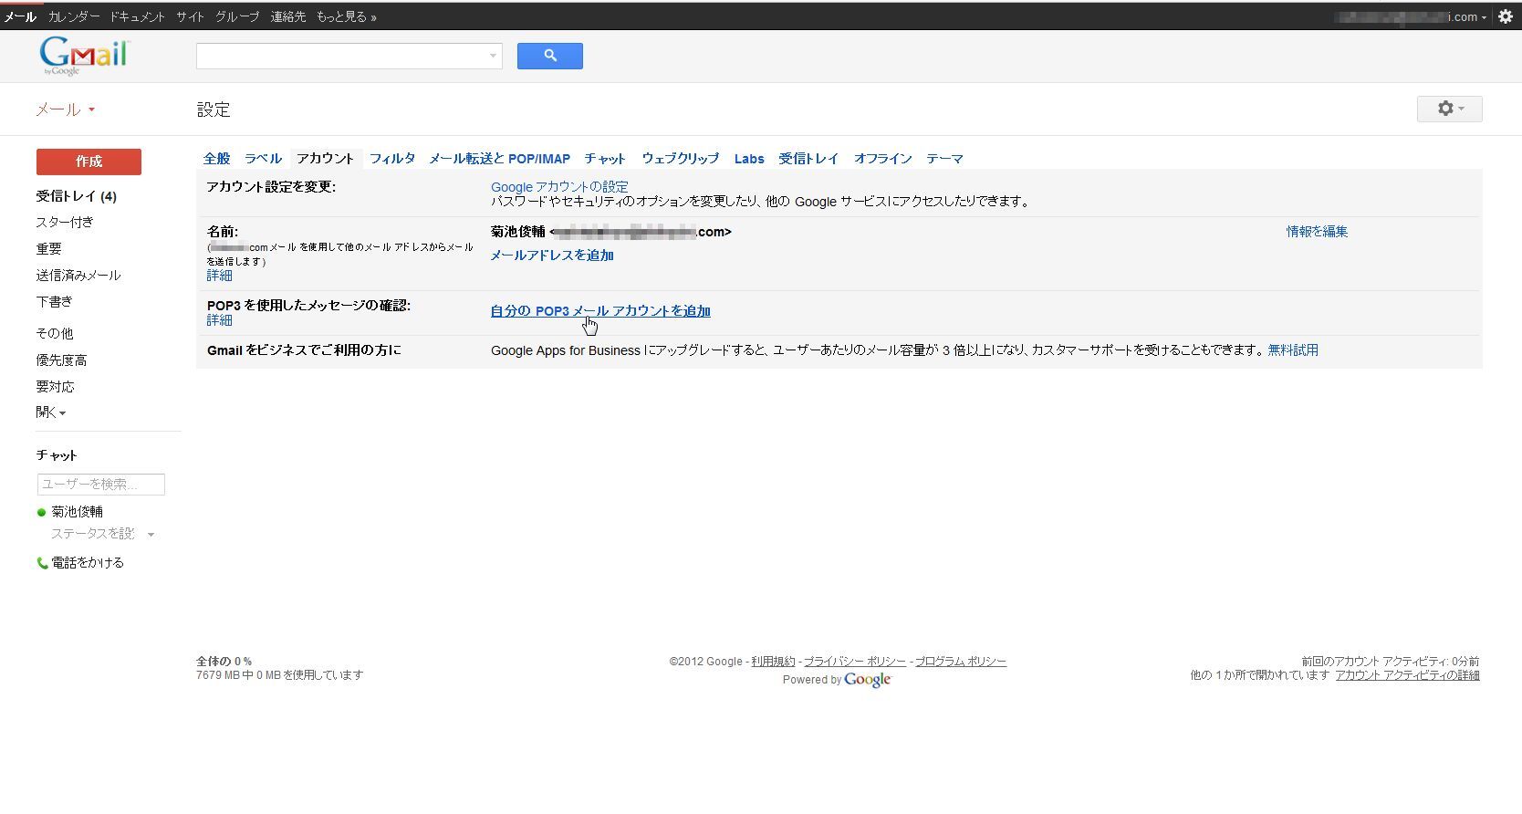Click the 作成 compose button
The image size is (1522, 814).
(x=89, y=162)
